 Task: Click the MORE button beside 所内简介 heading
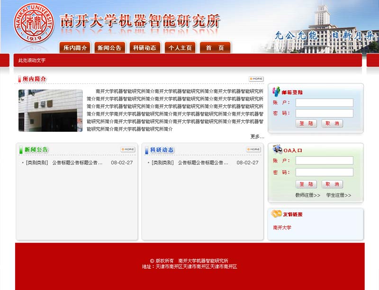click(256, 79)
